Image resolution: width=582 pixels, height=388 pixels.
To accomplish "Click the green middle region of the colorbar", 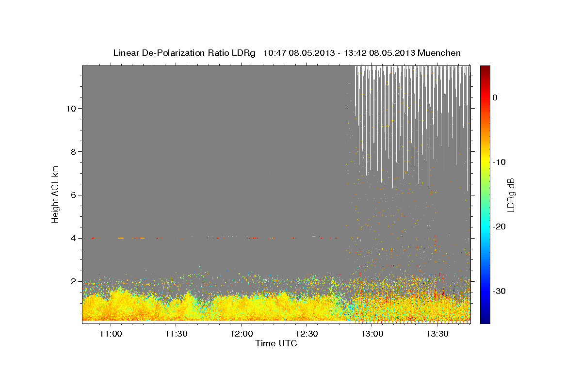I will [485, 194].
